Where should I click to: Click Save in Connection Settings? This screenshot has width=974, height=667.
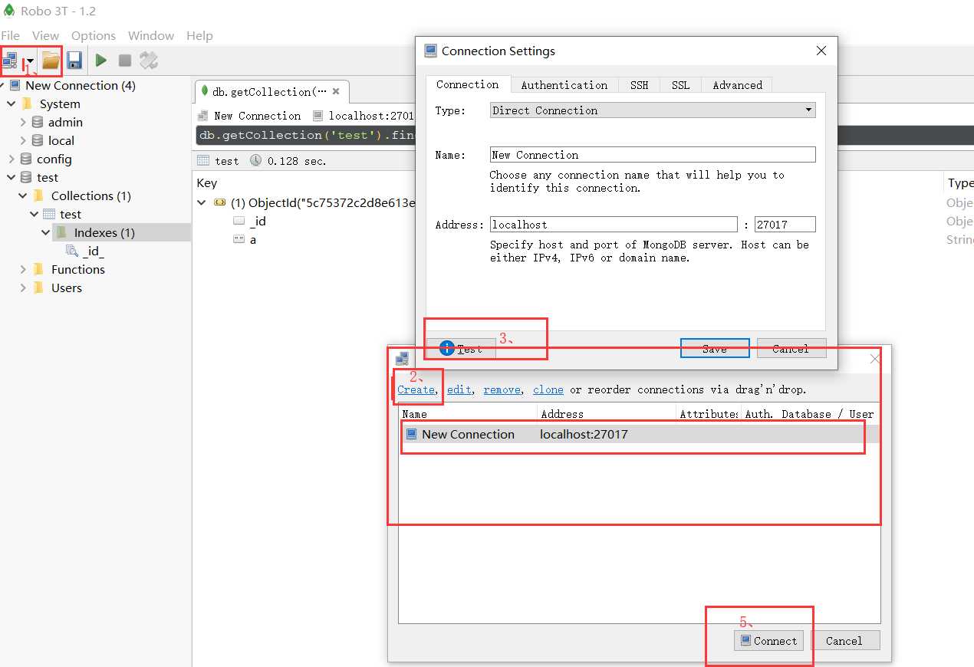pos(715,349)
